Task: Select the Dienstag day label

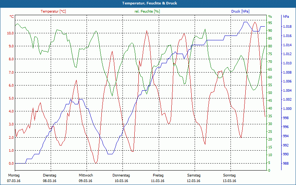Action: [50, 175]
